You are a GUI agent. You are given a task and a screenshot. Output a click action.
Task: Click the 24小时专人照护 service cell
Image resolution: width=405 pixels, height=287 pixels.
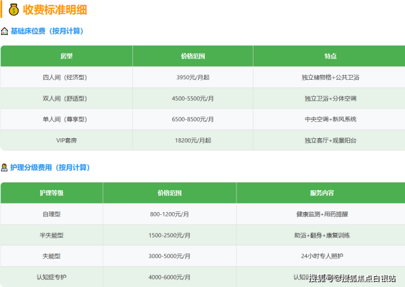[x=322, y=256]
